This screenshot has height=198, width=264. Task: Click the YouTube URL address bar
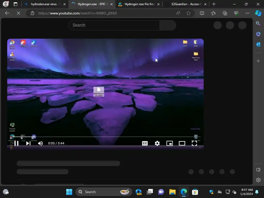point(77,13)
